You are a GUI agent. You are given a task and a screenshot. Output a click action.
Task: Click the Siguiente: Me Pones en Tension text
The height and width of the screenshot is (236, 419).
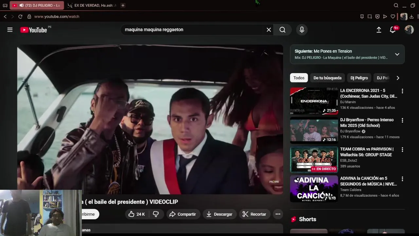[x=323, y=51]
